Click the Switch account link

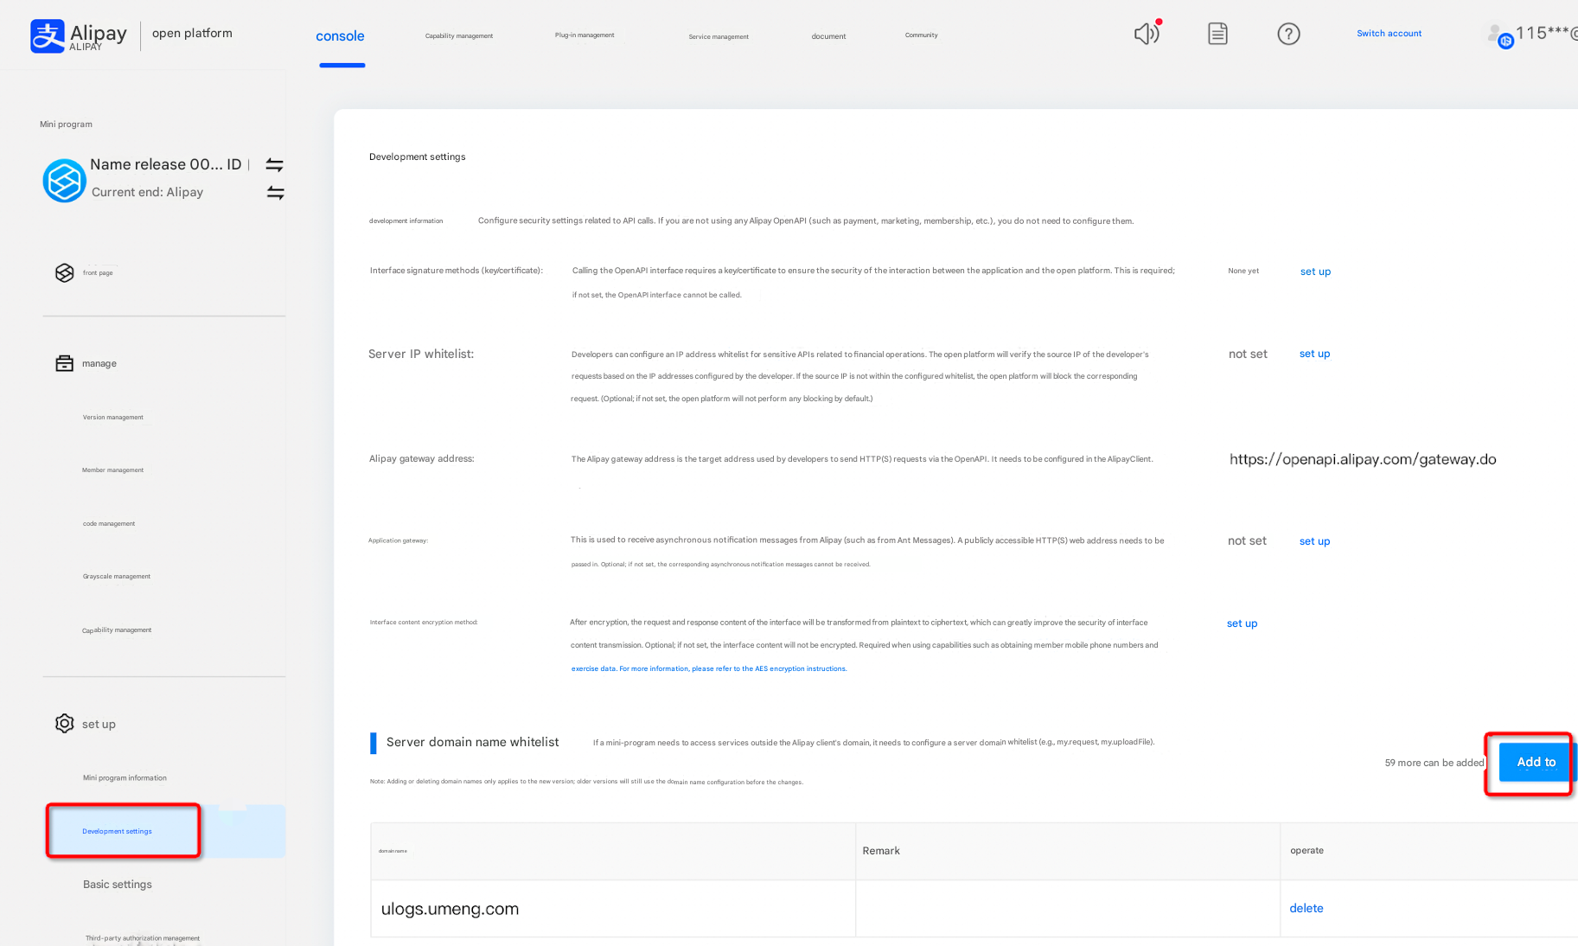1389,34
